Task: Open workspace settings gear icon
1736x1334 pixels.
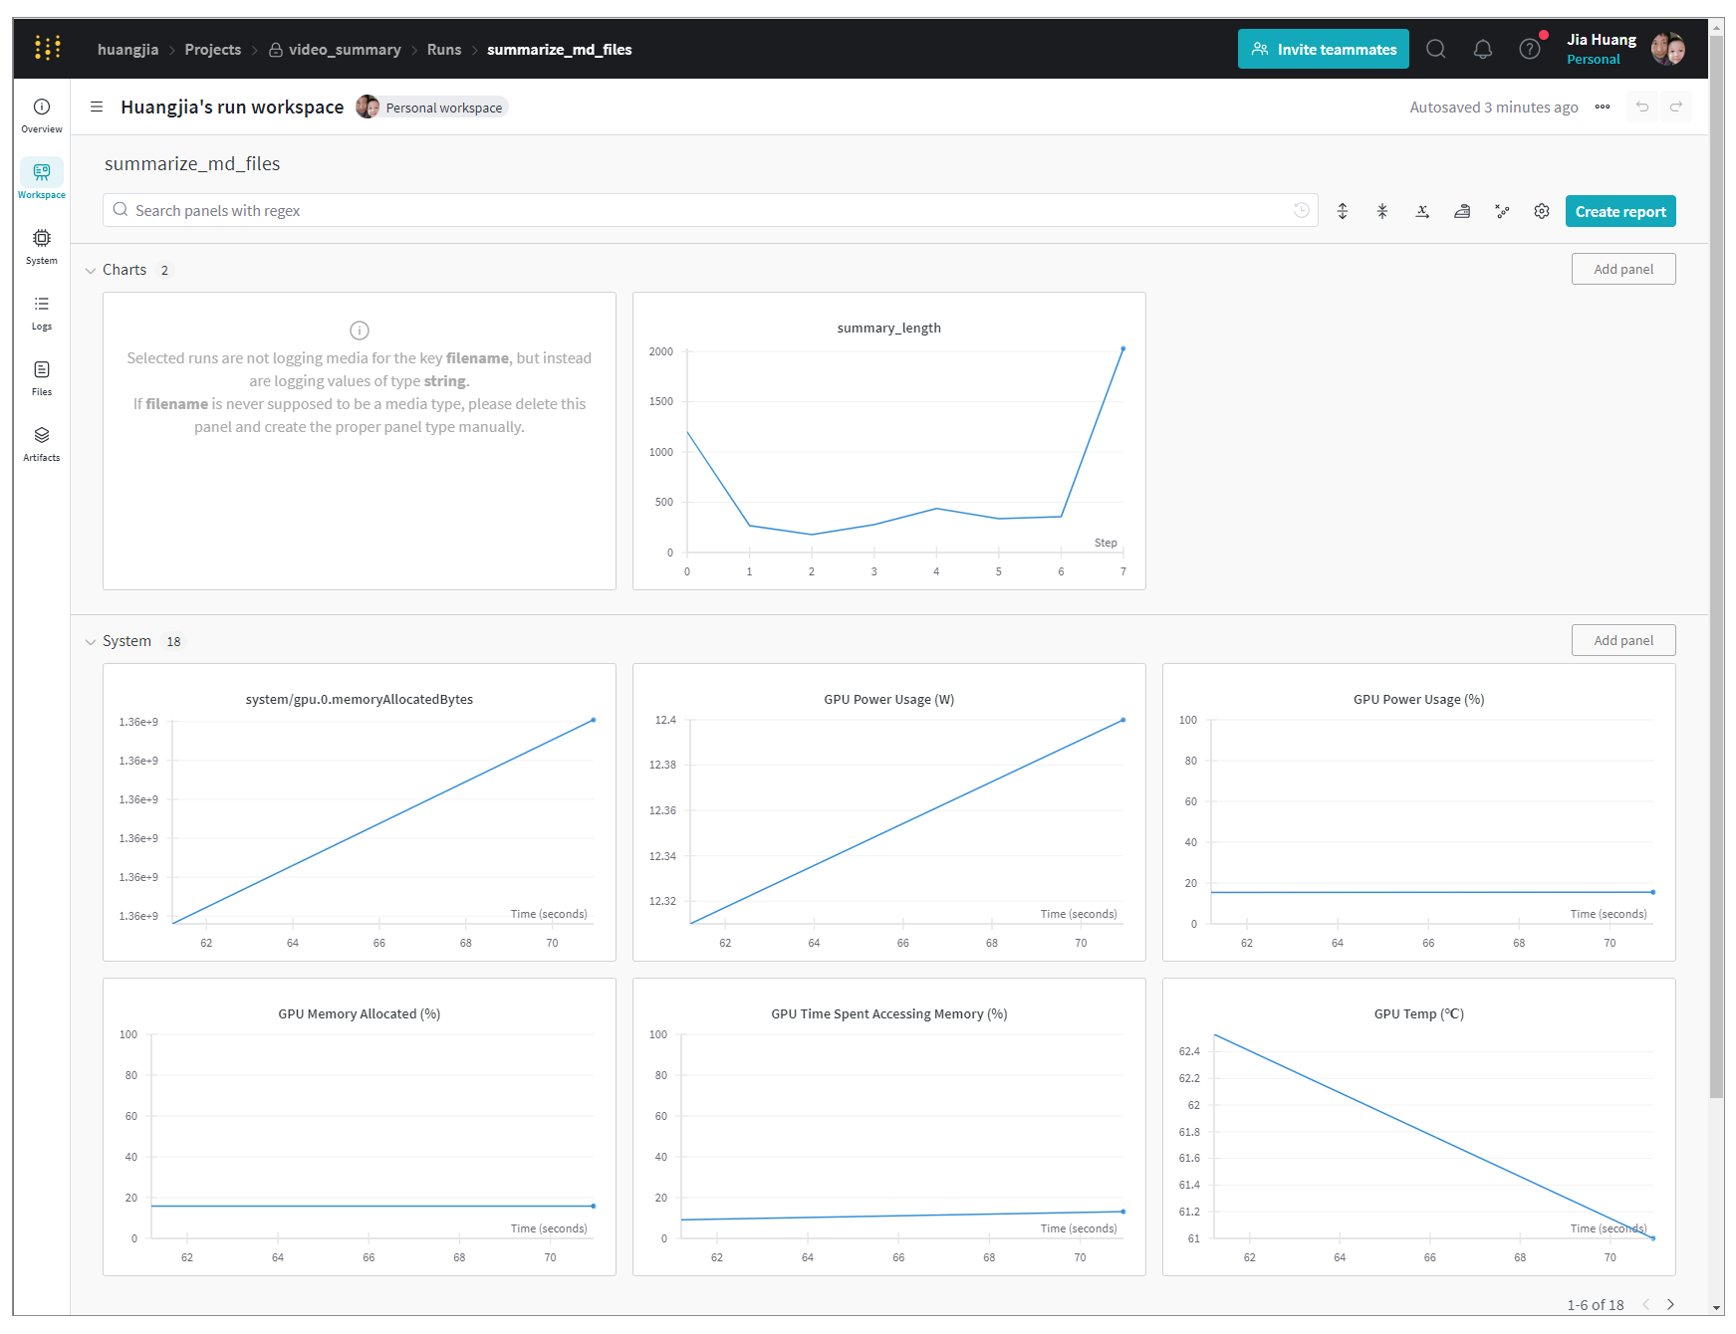Action: pos(1541,211)
